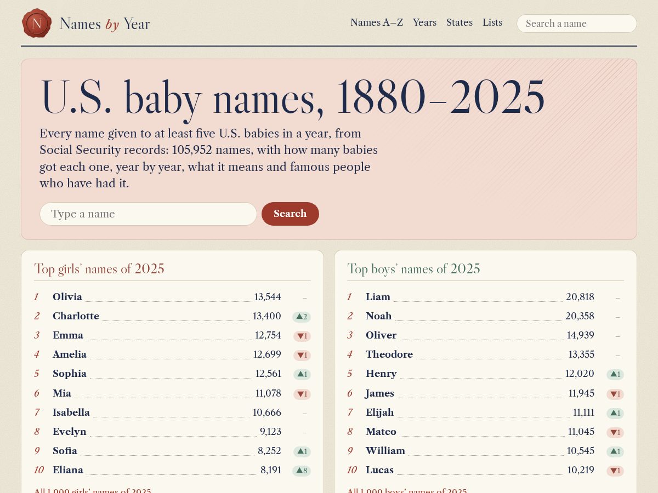658x493 pixels.
Task: Open the name Elijah
Action: (x=380, y=412)
